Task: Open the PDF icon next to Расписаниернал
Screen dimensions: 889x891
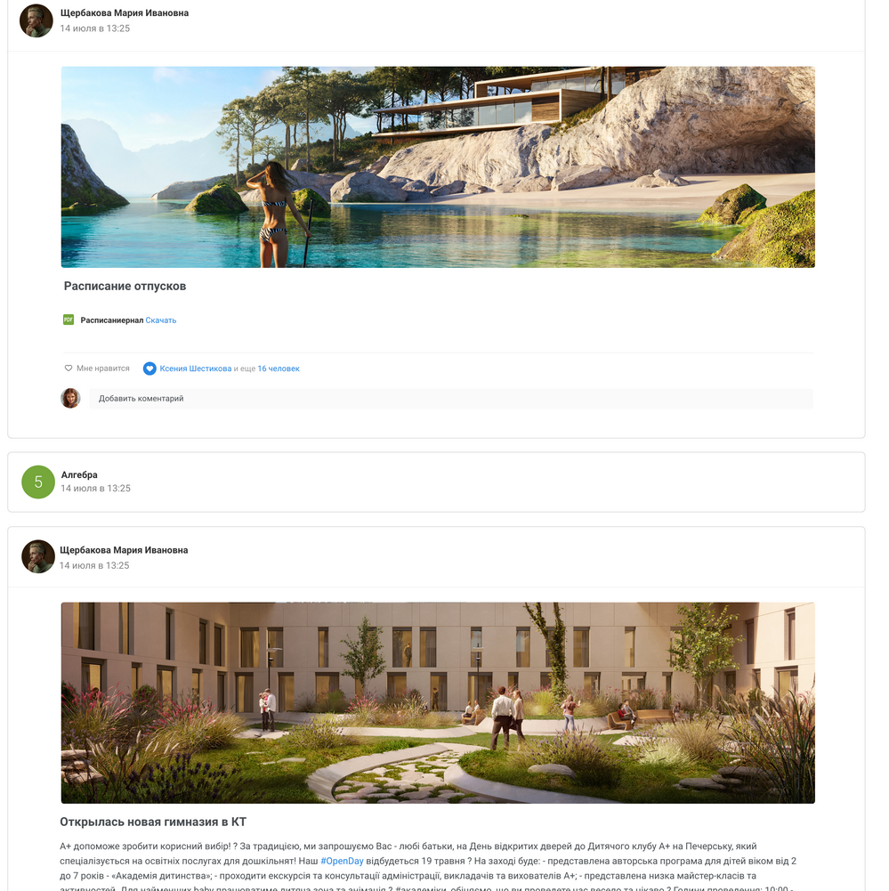Action: point(69,320)
